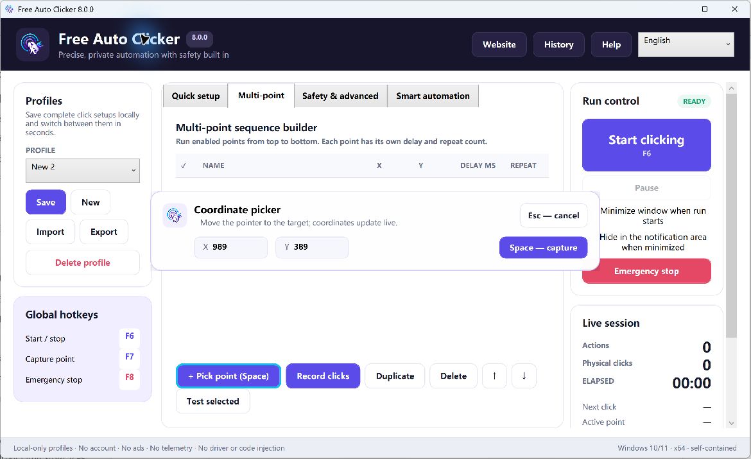
Task: Go to the Smart automation tab
Action: (433, 96)
